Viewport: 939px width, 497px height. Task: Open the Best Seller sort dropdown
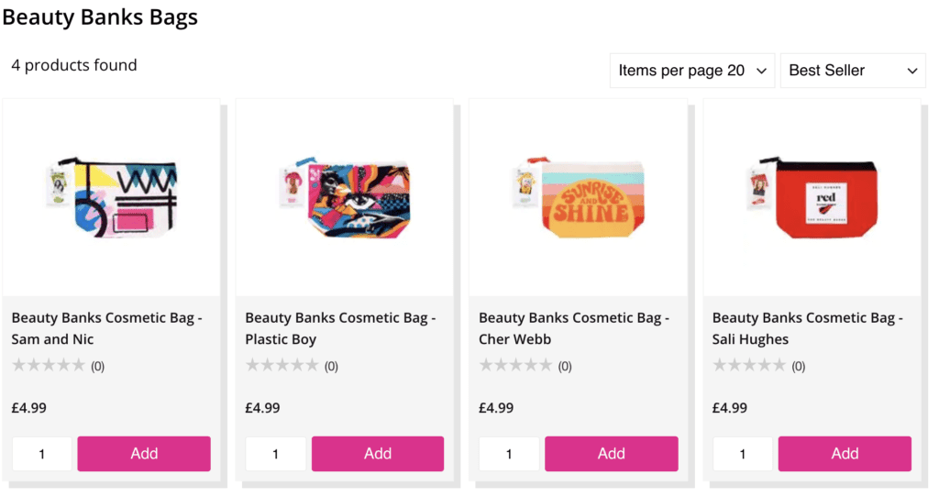click(x=853, y=71)
